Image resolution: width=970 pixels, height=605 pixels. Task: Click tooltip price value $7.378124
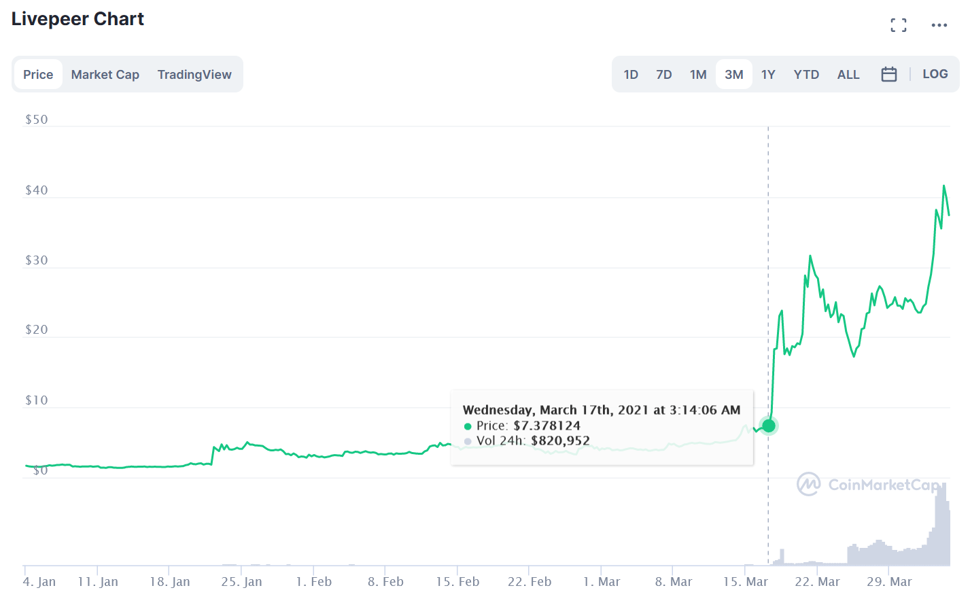[x=547, y=426]
